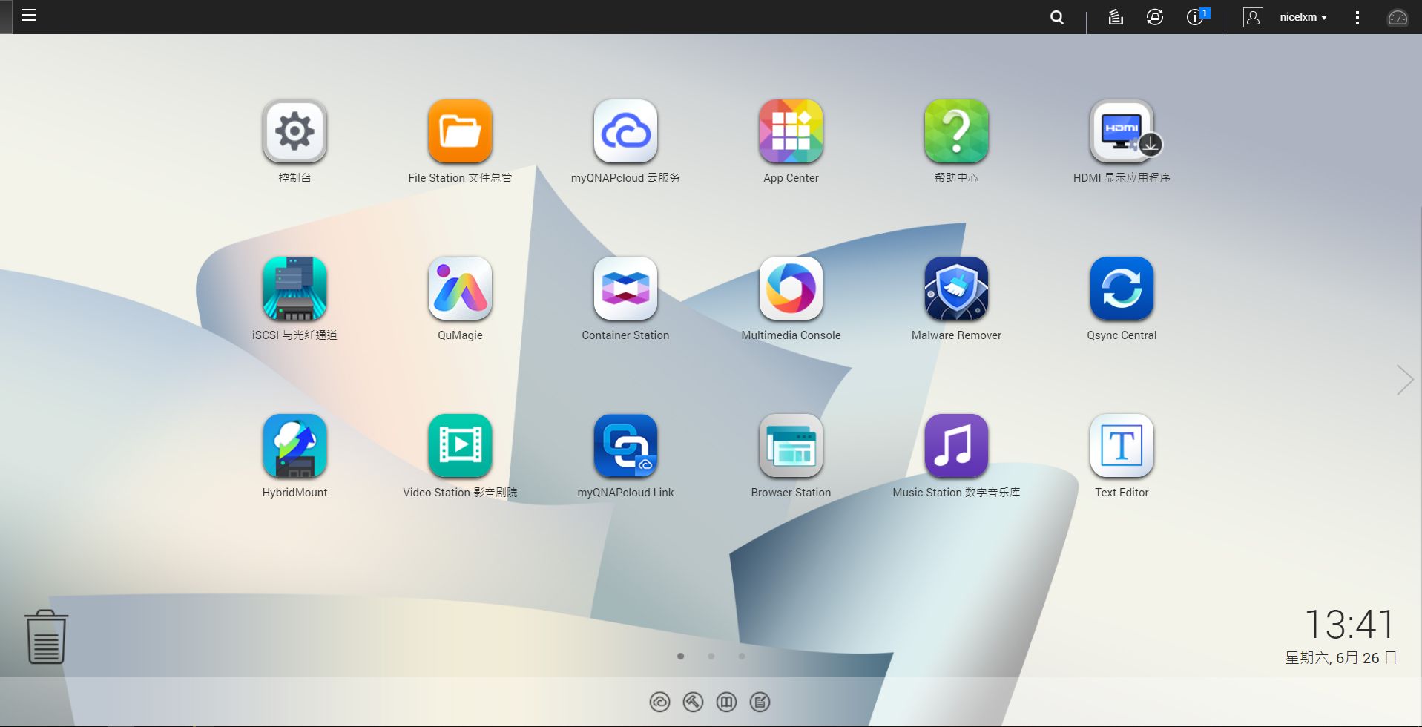
Task: Expand the nicelxm user dropdown
Action: pos(1303,17)
